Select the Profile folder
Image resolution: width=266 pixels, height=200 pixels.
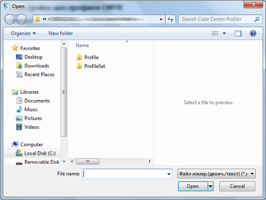(x=92, y=58)
